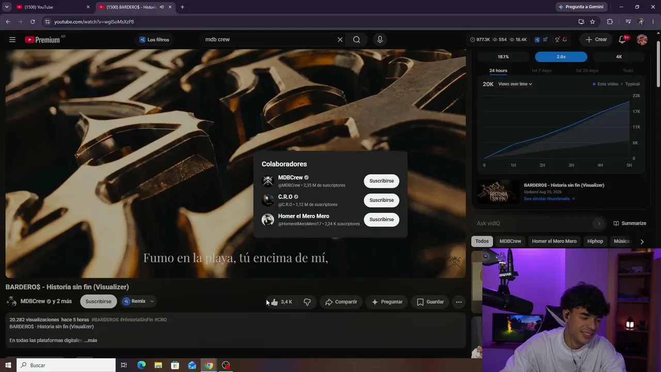Select the 1st 7 days tab
Image resolution: width=661 pixels, height=372 pixels.
[541, 70]
